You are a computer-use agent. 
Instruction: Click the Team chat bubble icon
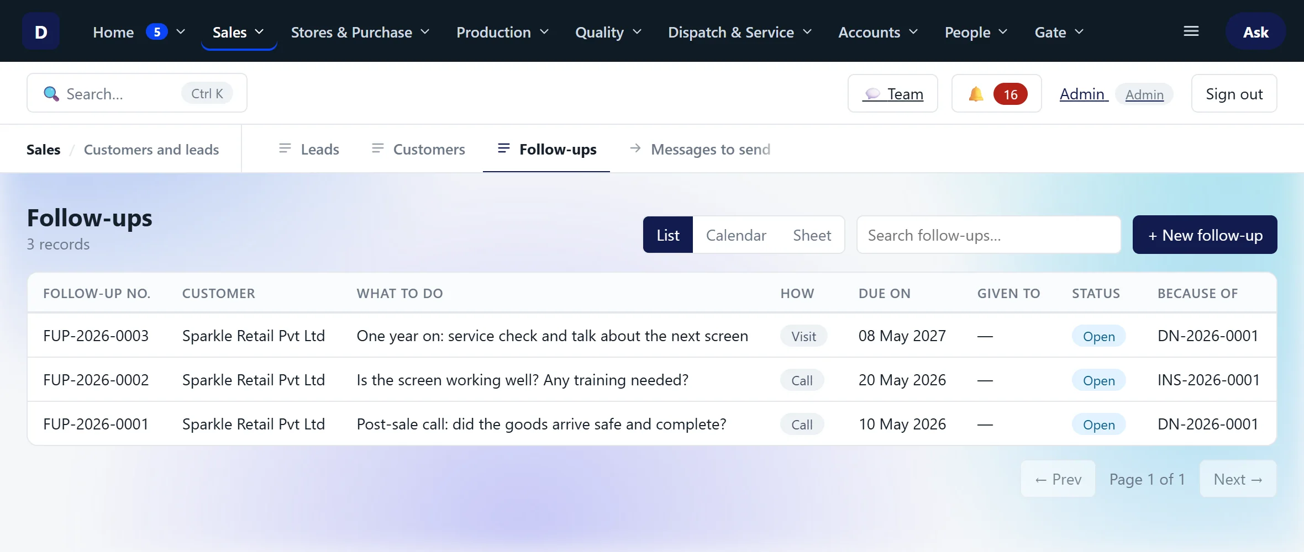872,94
